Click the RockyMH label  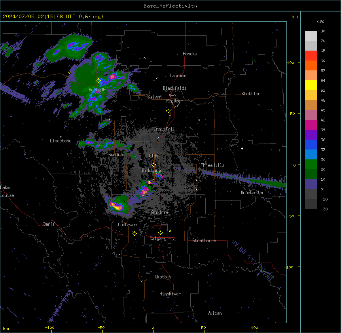pyautogui.click(x=97, y=89)
